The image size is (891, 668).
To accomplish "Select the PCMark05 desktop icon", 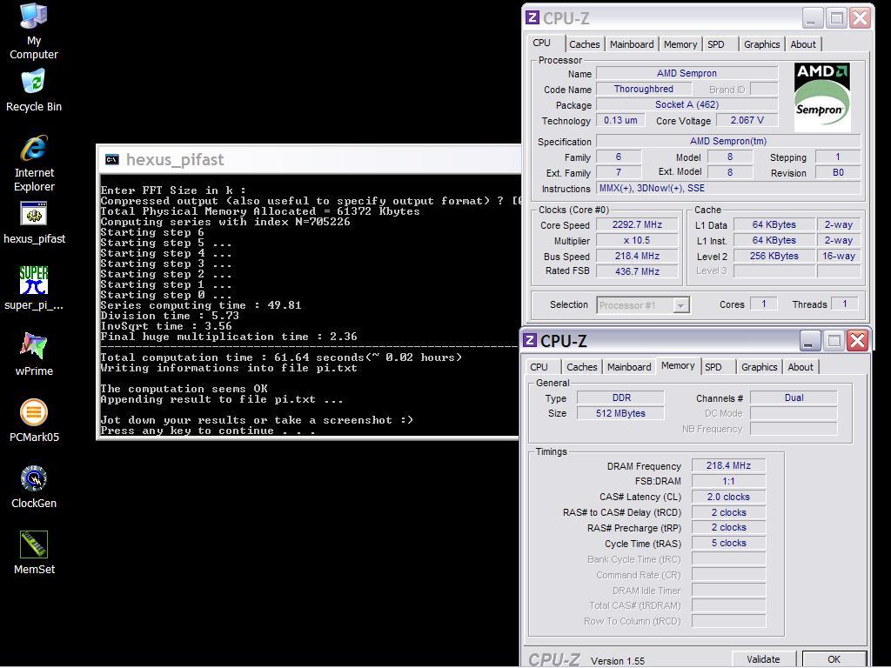I will [34, 420].
